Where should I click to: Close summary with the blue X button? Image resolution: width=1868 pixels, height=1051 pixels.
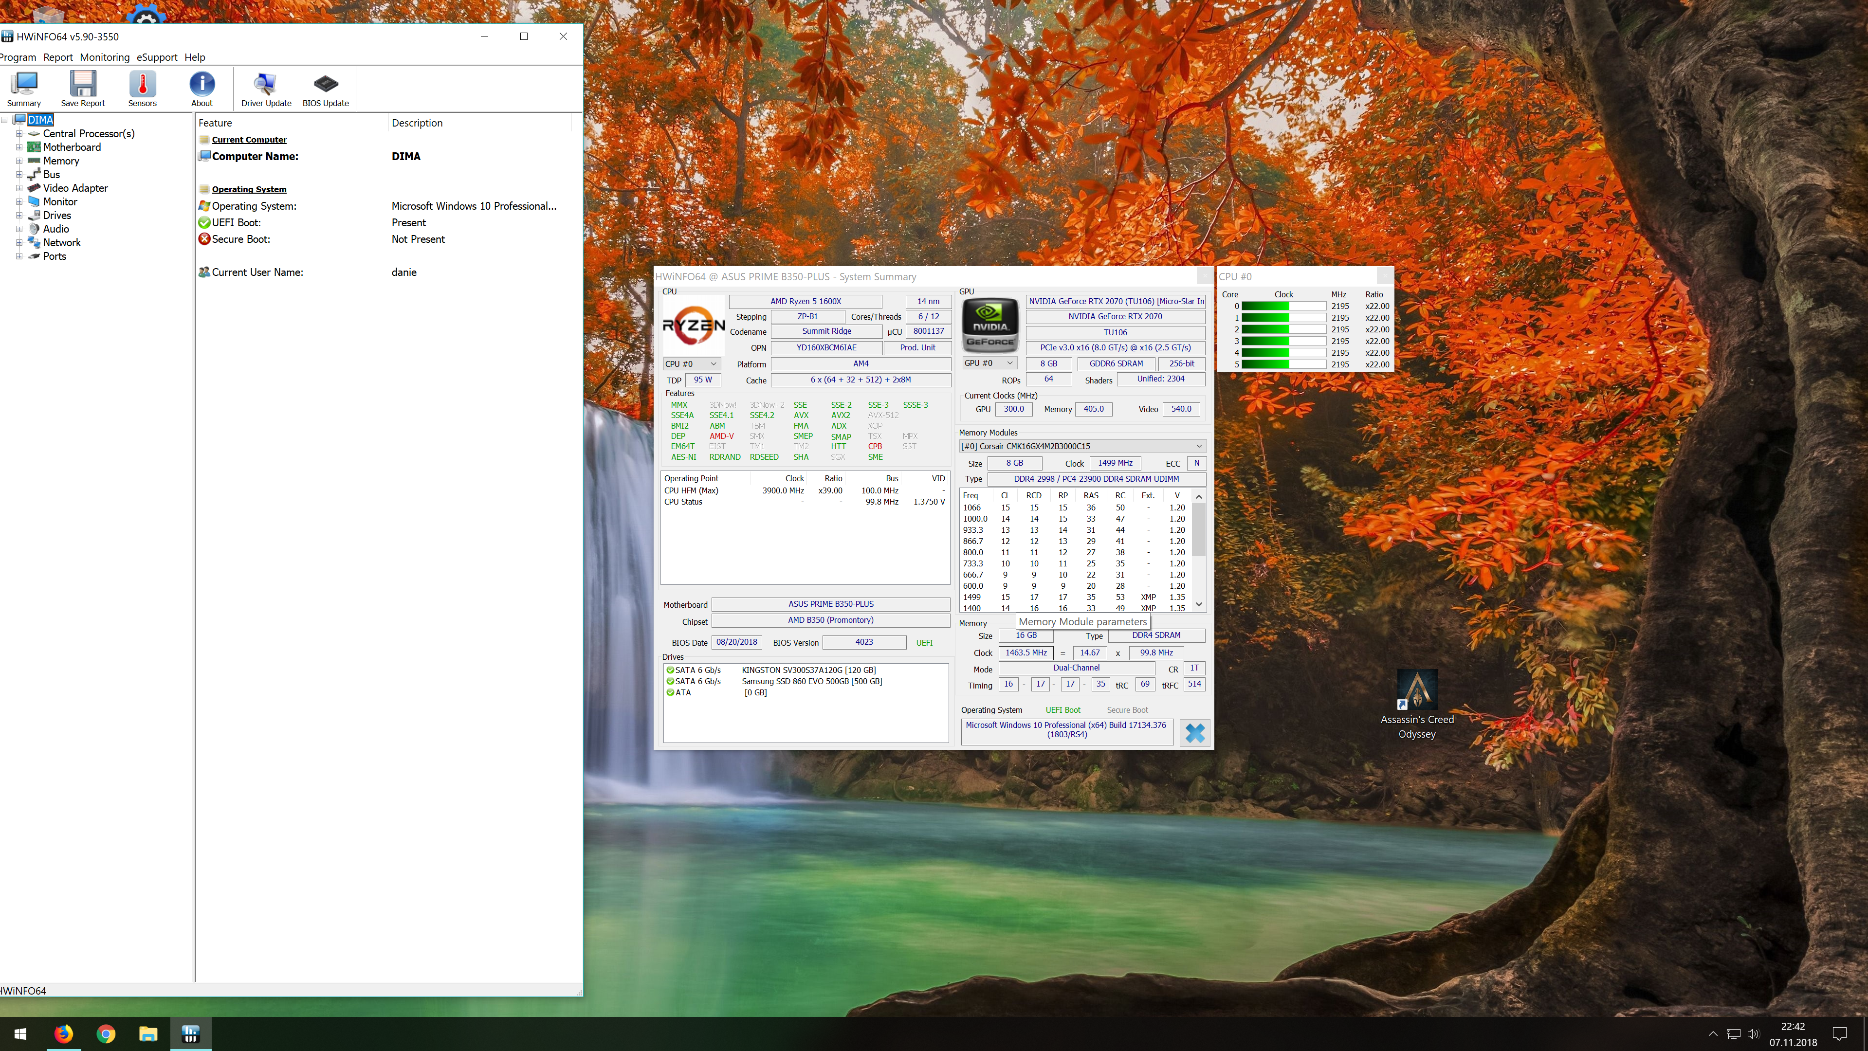coord(1194,733)
